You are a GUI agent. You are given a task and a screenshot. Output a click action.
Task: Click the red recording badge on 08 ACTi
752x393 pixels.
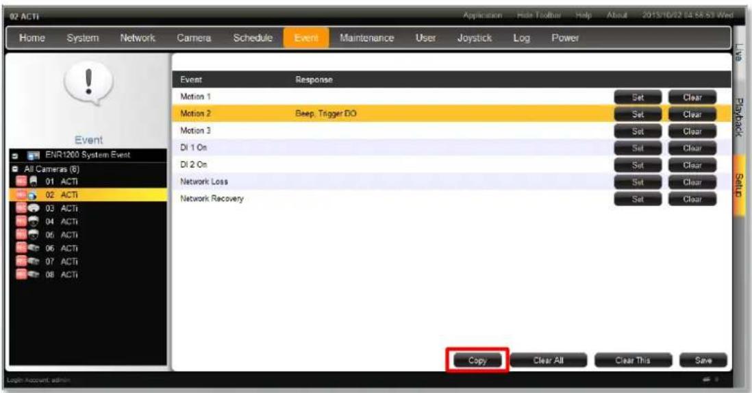click(22, 275)
